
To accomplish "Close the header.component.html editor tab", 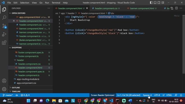I will point(87,8).
